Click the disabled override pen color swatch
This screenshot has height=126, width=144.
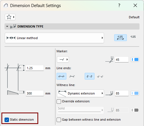[x=135, y=110]
